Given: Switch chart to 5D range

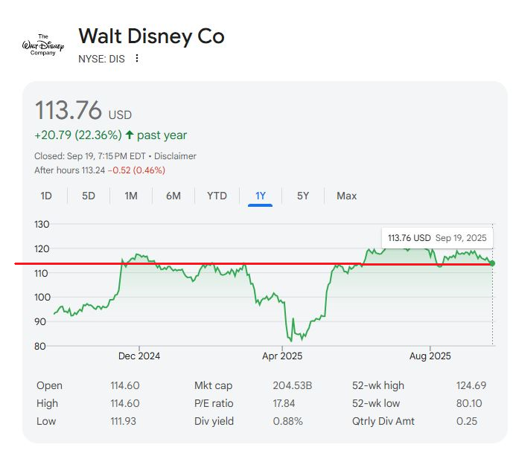Looking at the screenshot, I should (x=89, y=196).
